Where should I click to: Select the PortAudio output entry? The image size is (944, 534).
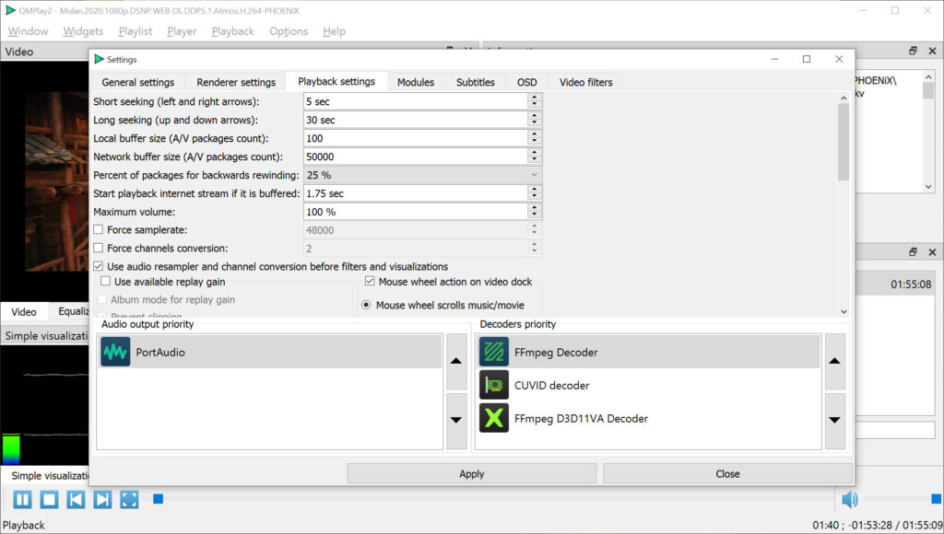[270, 352]
